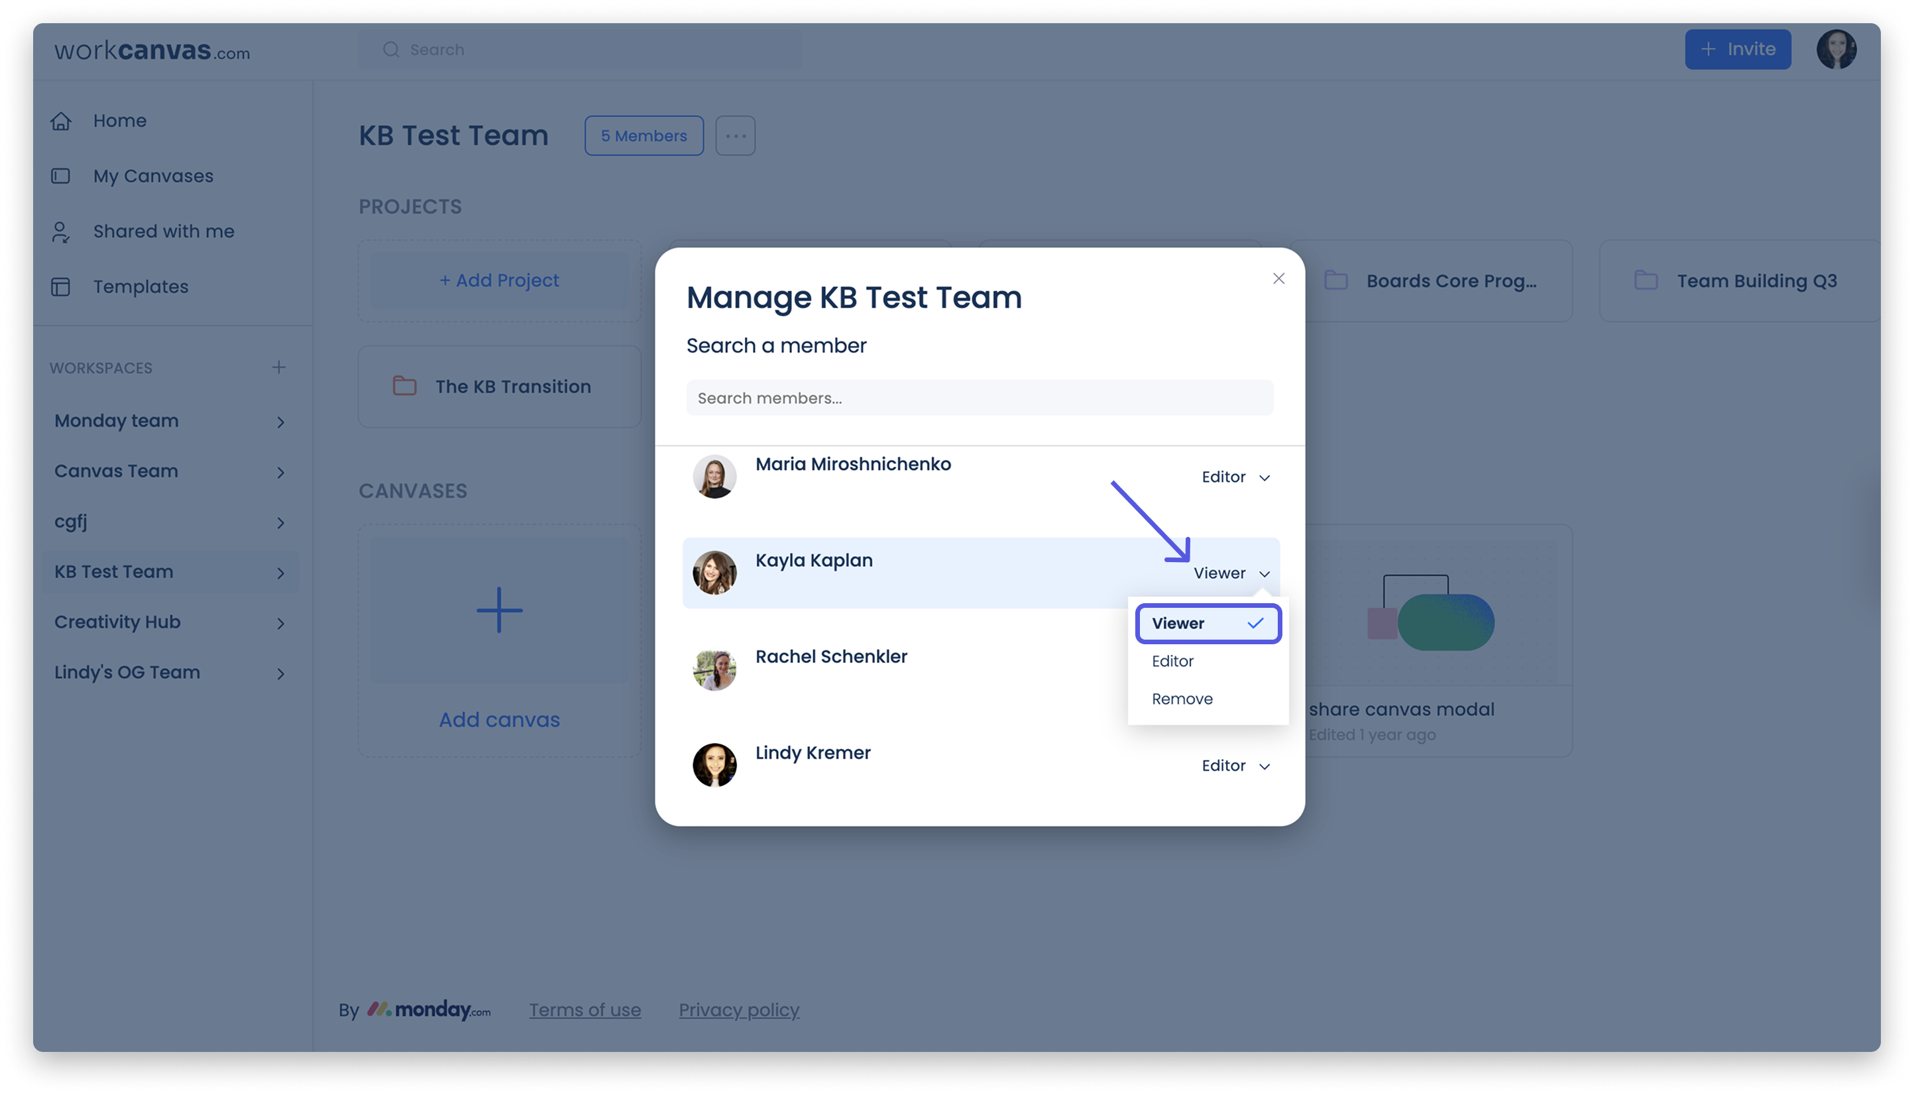Toggle Kayla Kaplan's Viewer role dropdown
This screenshot has width=1914, height=1095.
tap(1231, 573)
